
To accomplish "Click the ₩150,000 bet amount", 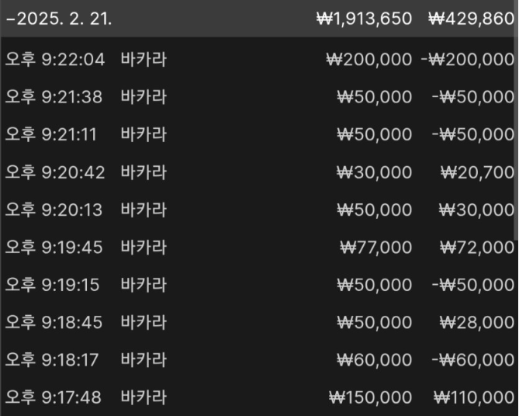I will [x=371, y=397].
